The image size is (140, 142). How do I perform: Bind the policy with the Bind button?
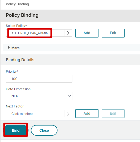point(16,130)
